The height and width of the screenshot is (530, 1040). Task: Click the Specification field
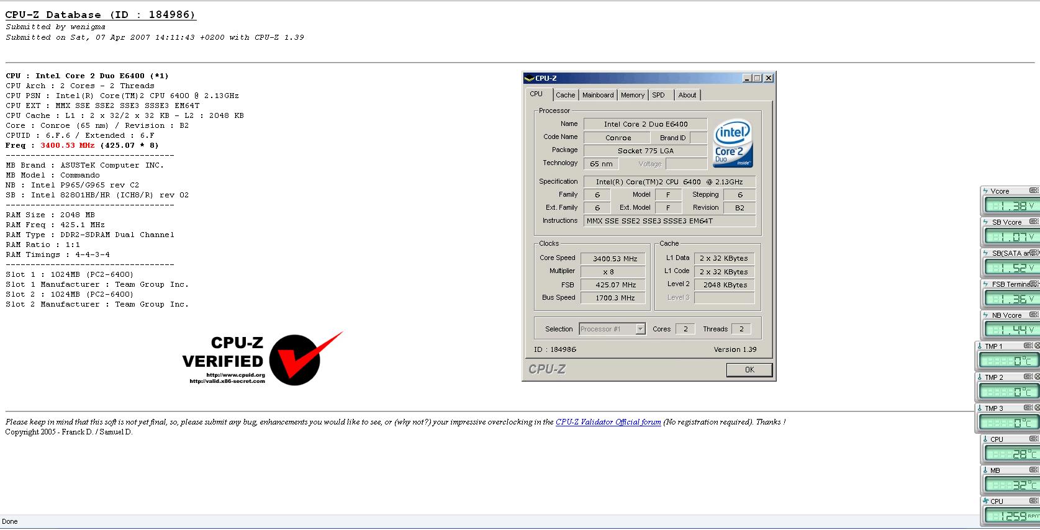[x=670, y=182]
